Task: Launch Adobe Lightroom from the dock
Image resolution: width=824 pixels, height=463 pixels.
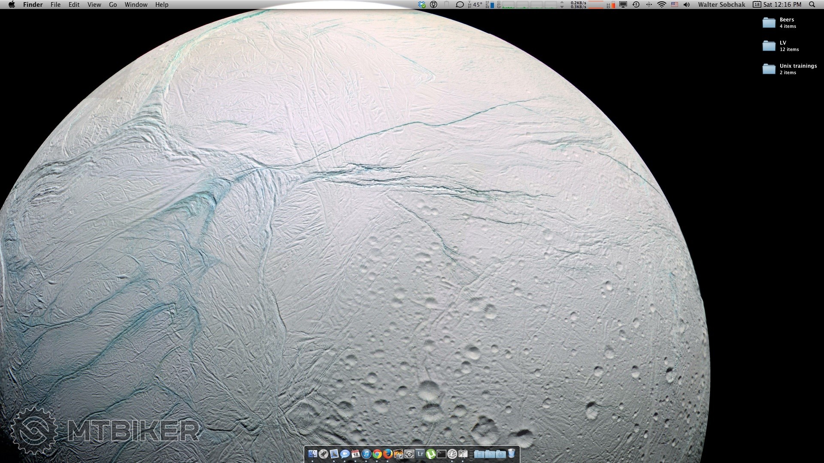Action: coord(420,454)
